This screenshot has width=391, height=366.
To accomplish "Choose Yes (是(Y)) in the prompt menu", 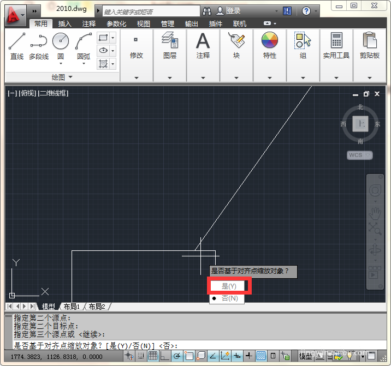I will pos(229,286).
